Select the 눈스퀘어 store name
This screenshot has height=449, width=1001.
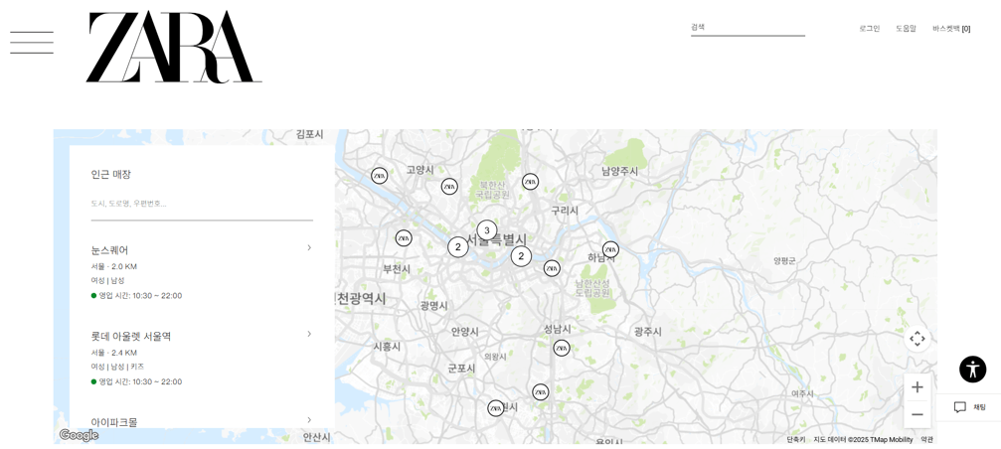(109, 250)
